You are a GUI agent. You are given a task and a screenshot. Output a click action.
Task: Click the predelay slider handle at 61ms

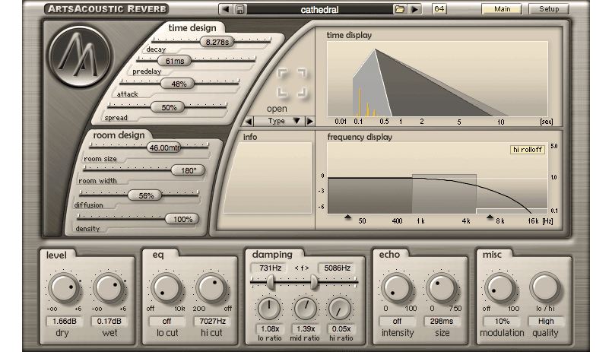coord(174,61)
